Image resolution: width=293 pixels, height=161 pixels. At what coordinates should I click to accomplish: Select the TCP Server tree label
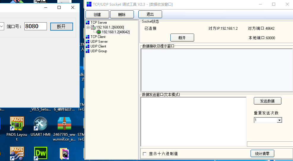point(99,23)
